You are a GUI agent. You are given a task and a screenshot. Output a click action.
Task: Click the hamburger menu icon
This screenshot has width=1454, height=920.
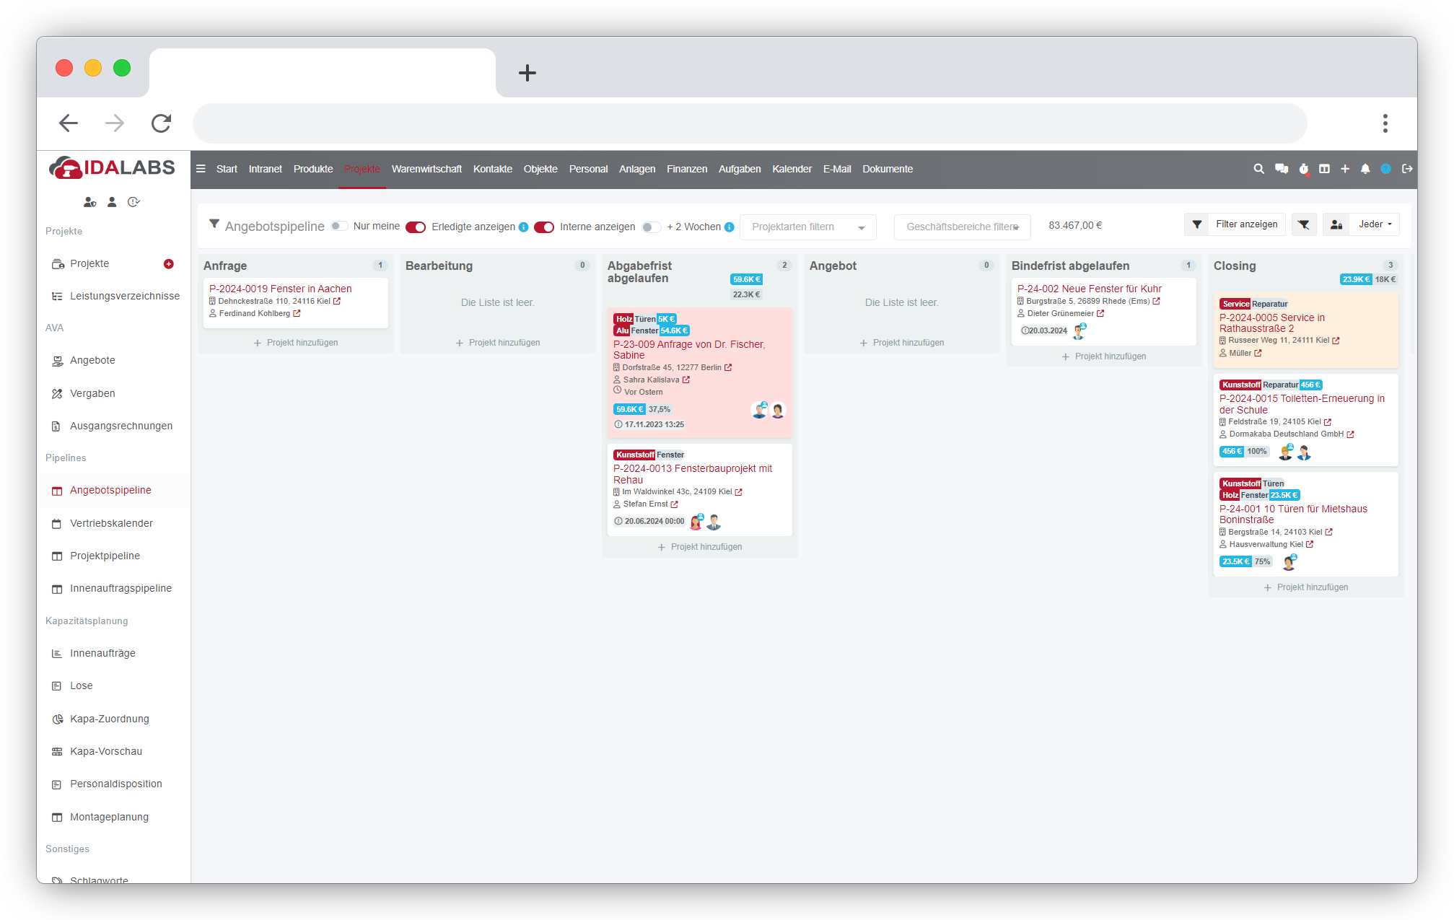click(201, 169)
